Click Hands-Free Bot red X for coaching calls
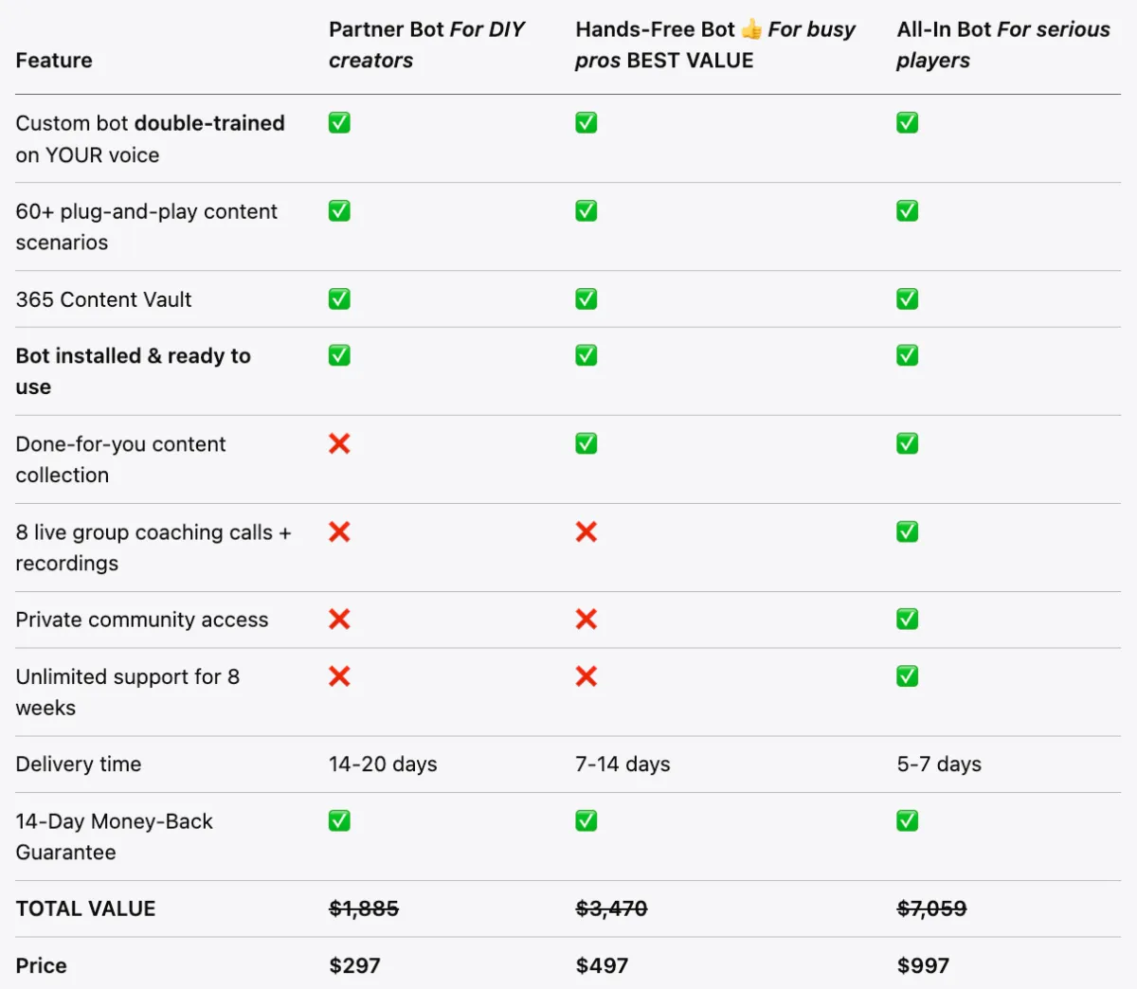 point(587,531)
